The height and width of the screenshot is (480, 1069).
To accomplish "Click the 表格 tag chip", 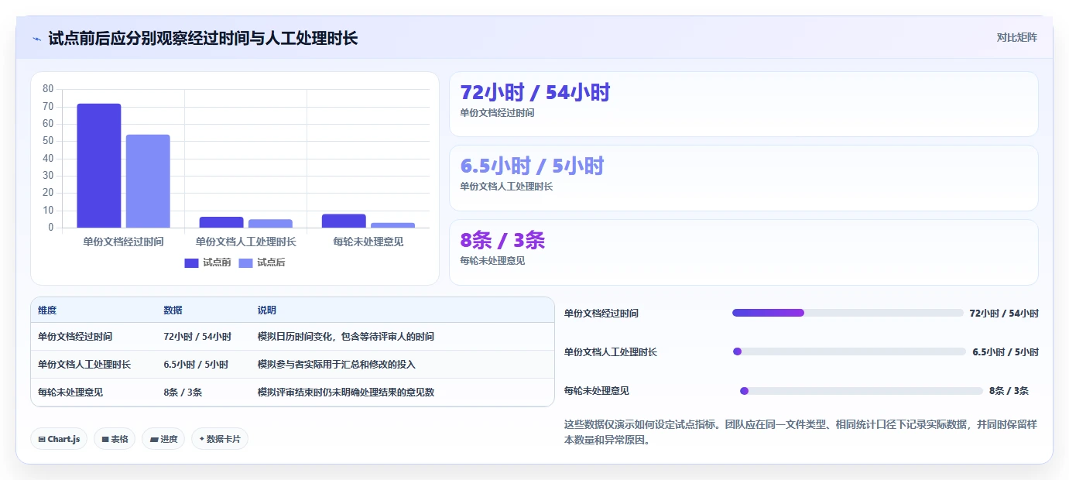I will pyautogui.click(x=115, y=439).
